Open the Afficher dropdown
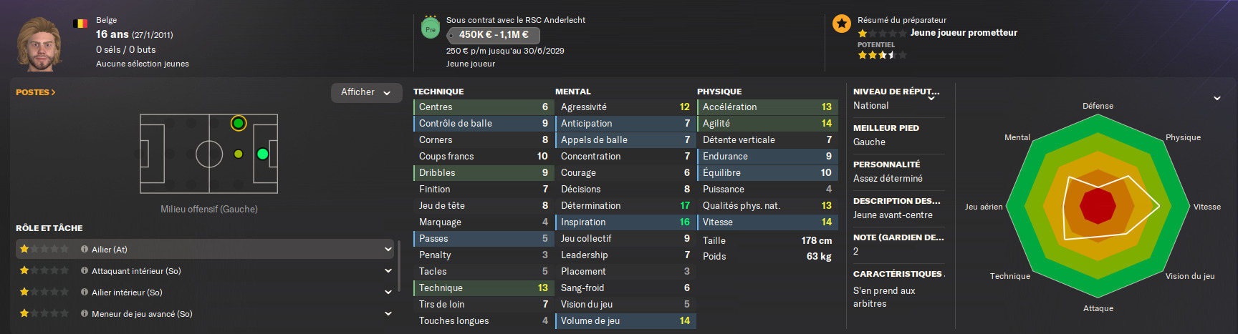This screenshot has height=334, width=1238. pos(366,92)
